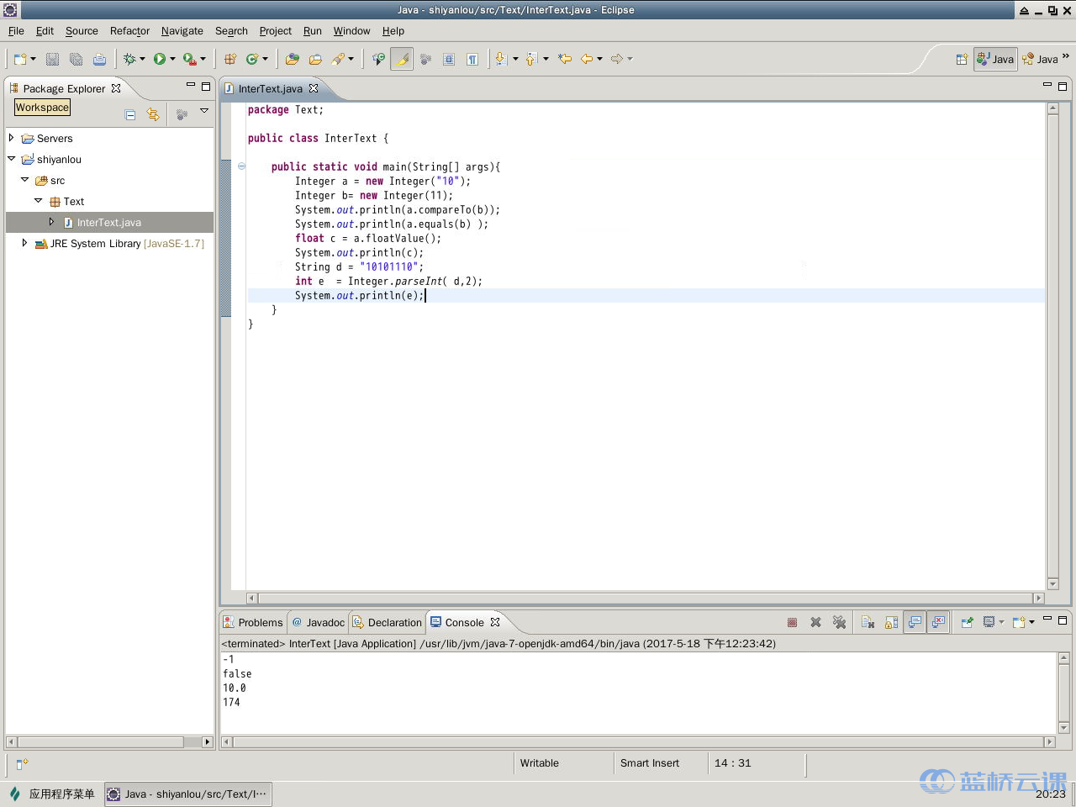Click Remove All Terminated Launches icon
This screenshot has width=1076, height=807.
pos(839,622)
